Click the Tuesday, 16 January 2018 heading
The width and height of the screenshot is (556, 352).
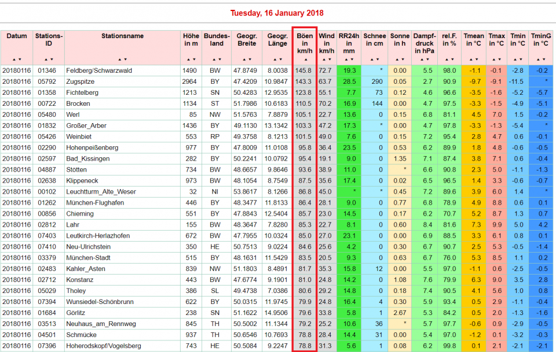tap(277, 13)
